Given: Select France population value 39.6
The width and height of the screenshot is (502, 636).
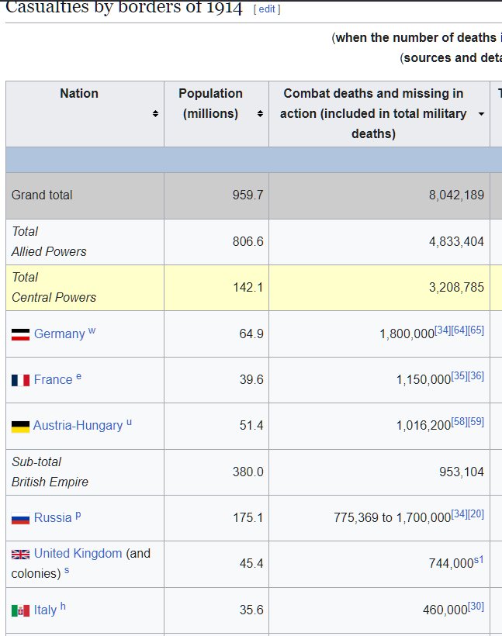Looking at the screenshot, I should point(251,379).
